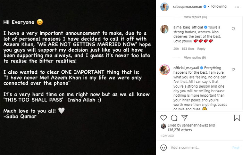Like aima_baig_official's comment
This screenshot has height=155, width=243.
[x=234, y=29]
